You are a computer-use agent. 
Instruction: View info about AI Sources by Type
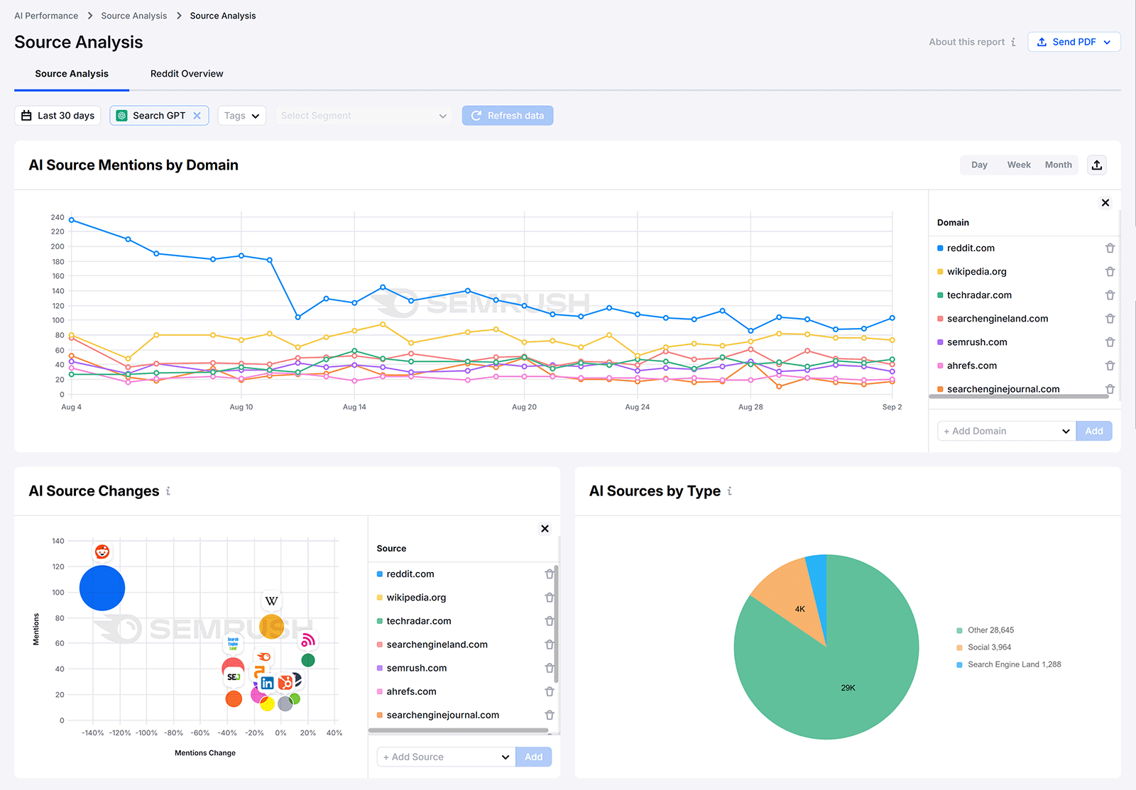pos(730,490)
